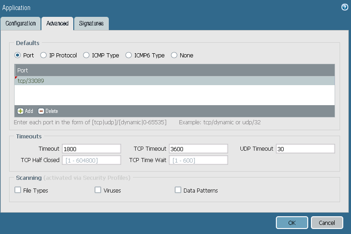
Task: Focus the TCP Timeout input field
Action: 198,149
